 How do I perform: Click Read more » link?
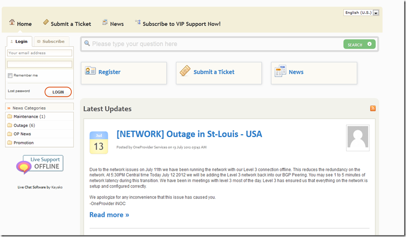tap(109, 215)
